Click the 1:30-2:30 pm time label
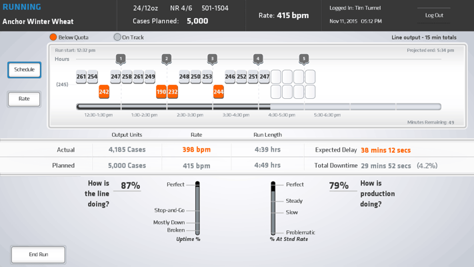Viewport: 474px width, 267px height. [x=144, y=115]
